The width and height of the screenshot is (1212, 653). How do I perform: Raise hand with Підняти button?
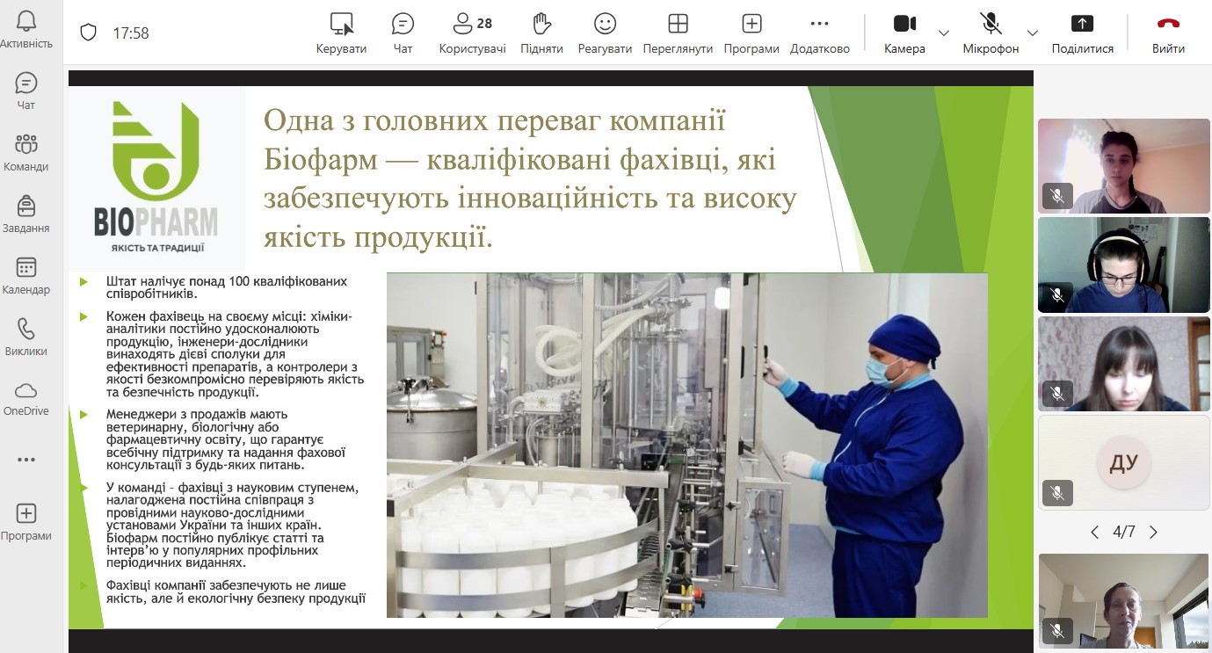pos(541,33)
